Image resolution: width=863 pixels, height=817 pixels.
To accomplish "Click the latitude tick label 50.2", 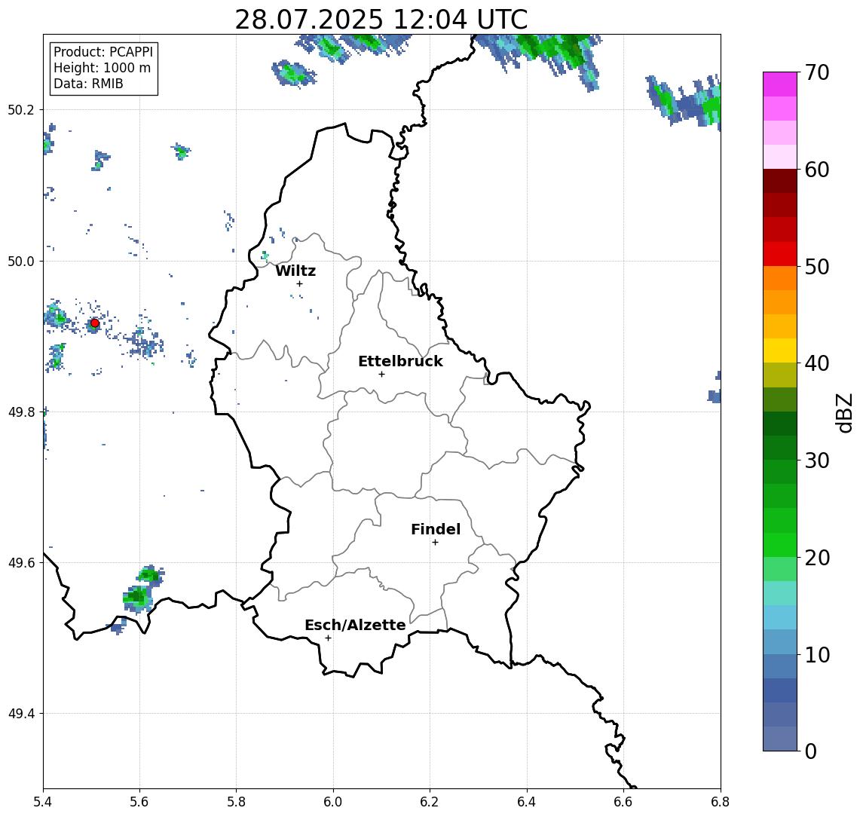I will pyautogui.click(x=21, y=109).
